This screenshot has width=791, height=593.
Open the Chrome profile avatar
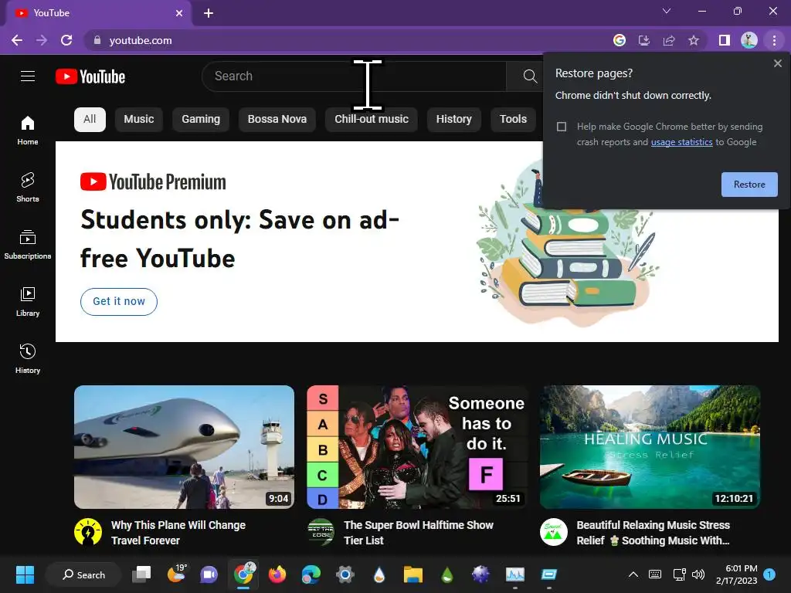click(749, 40)
